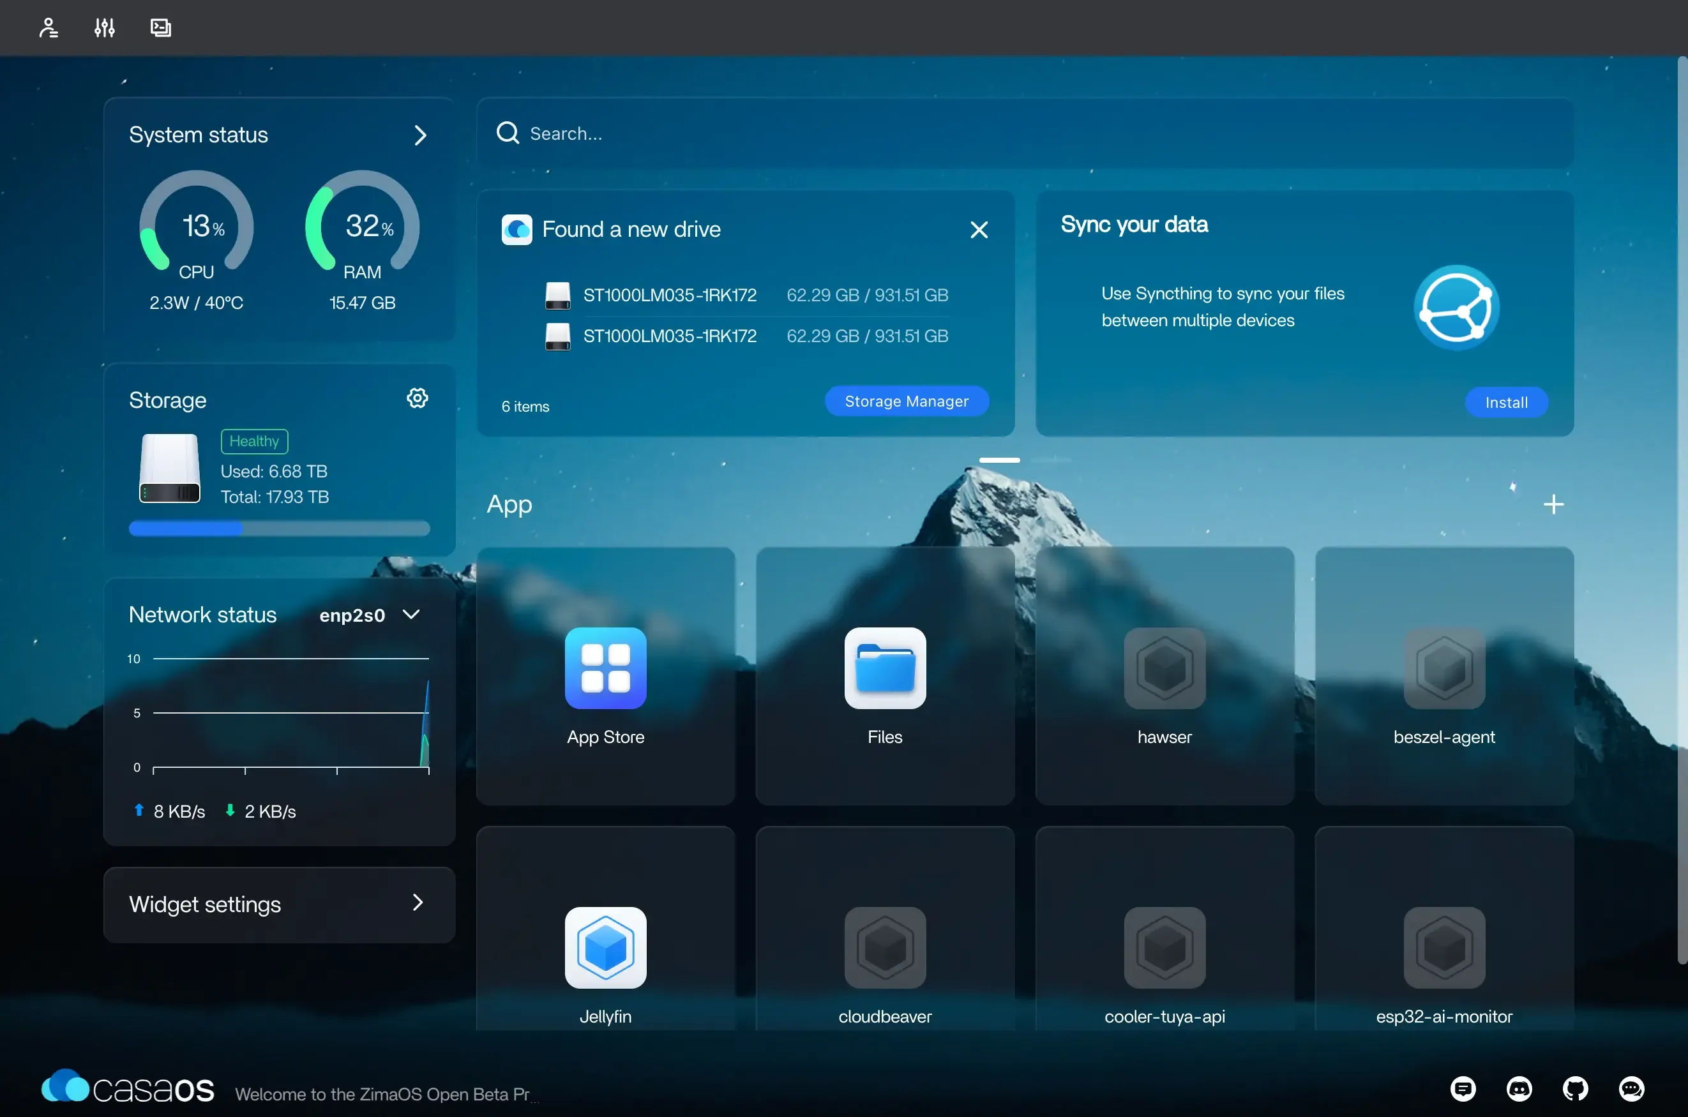Image resolution: width=1688 pixels, height=1117 pixels.
Task: Click the search magnifier icon
Action: [x=508, y=133]
